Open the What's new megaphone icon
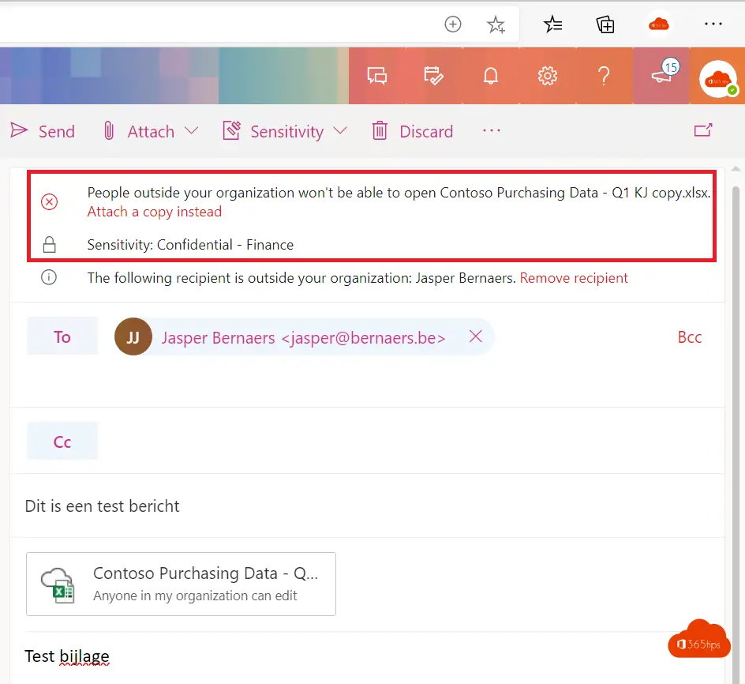This screenshot has height=684, width=745. [662, 75]
